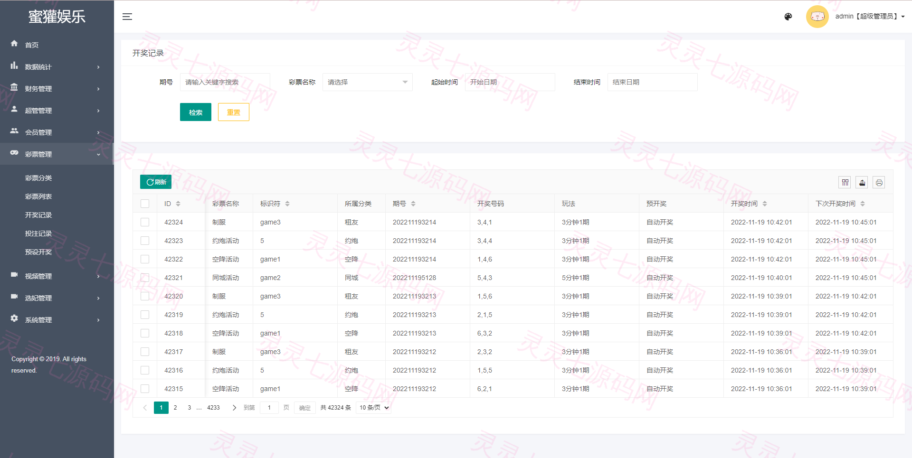Image resolution: width=912 pixels, height=458 pixels.
Task: Click the 系统管理 gear icon
Action: point(14,318)
